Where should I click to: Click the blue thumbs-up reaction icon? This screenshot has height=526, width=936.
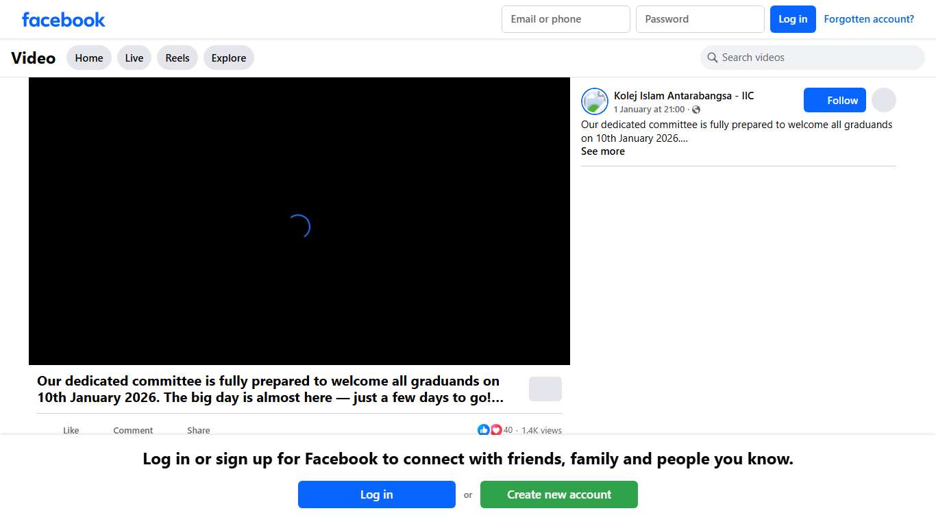484,430
